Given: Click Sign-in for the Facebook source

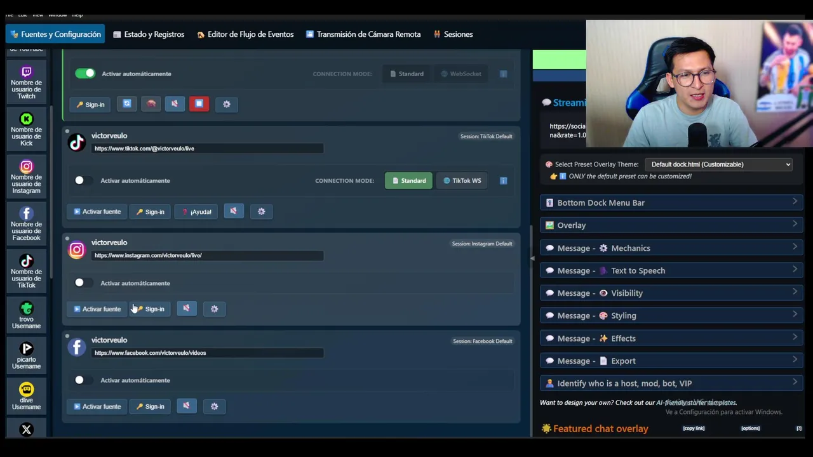Looking at the screenshot, I should click(x=151, y=406).
